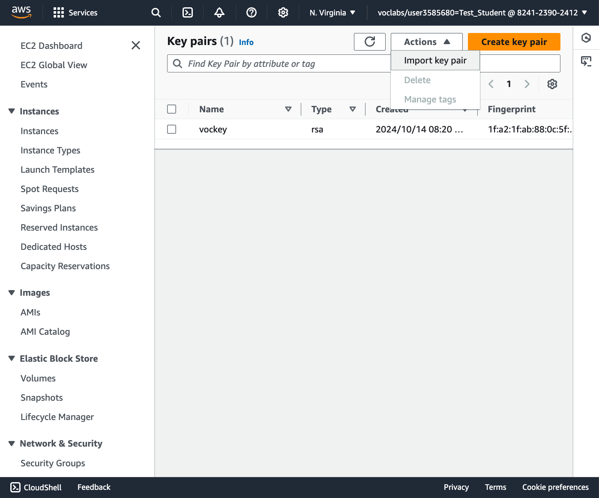Click the rsa type cell
Viewport: 599px width, 498px height.
(x=317, y=129)
